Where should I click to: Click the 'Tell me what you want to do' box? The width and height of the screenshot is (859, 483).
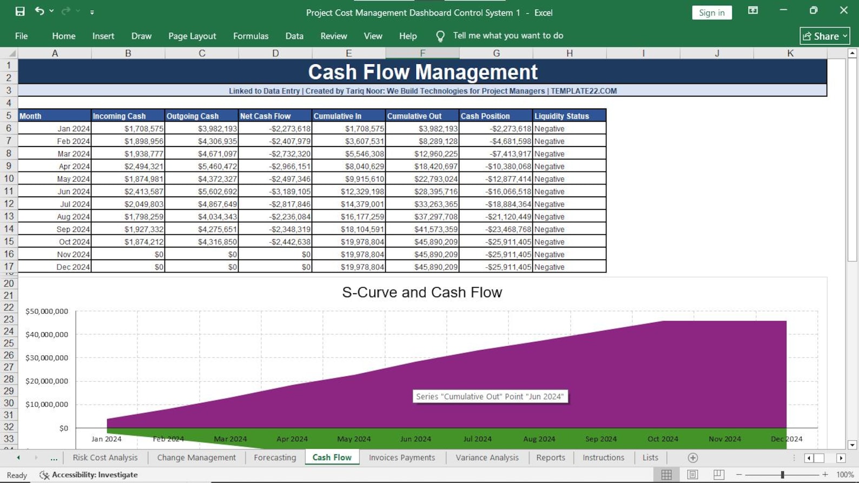click(508, 36)
